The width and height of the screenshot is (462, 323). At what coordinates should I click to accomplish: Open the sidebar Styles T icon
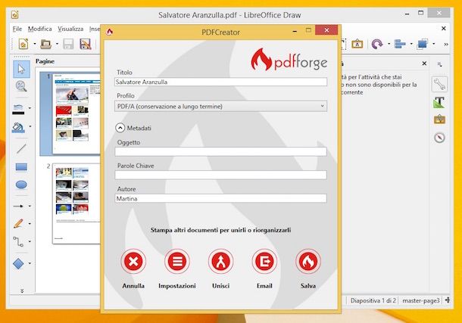pos(439,102)
